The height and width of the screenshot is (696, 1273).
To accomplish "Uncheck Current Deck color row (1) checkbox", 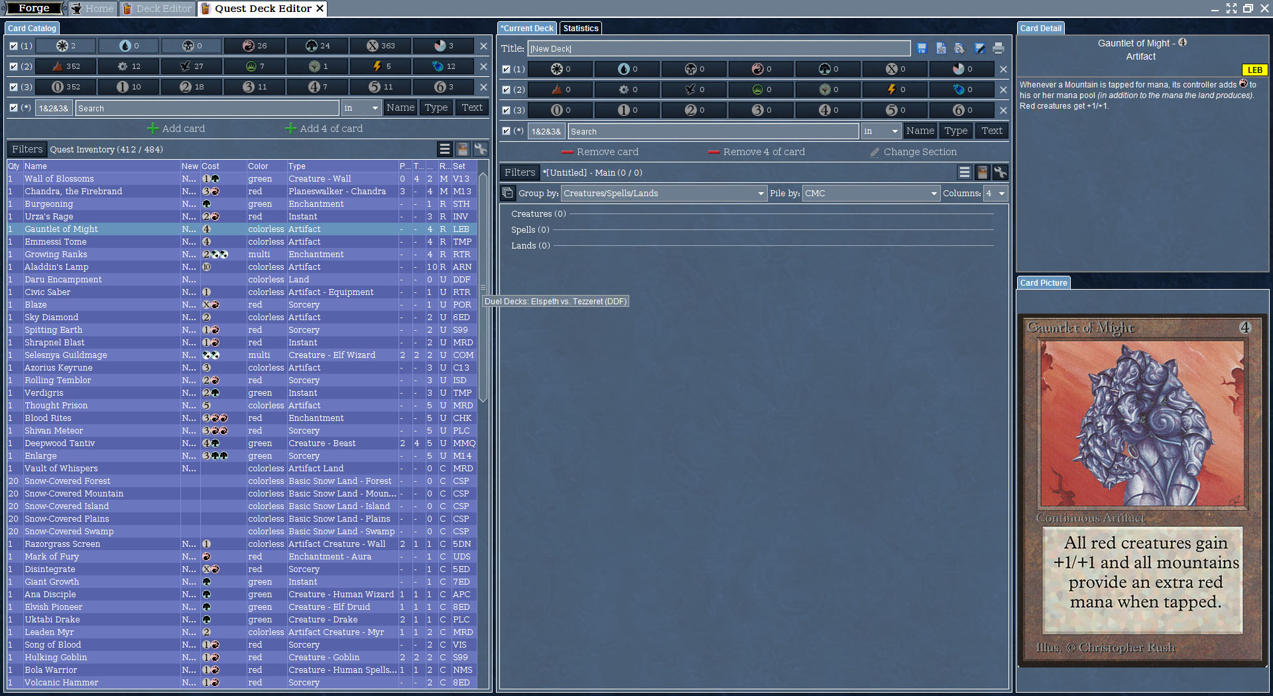I will pos(507,69).
